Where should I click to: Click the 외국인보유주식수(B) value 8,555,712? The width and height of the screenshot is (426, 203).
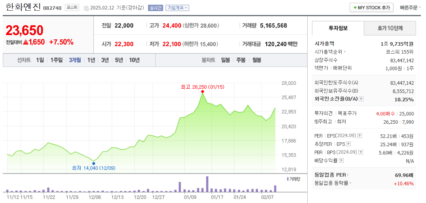pyautogui.click(x=402, y=91)
